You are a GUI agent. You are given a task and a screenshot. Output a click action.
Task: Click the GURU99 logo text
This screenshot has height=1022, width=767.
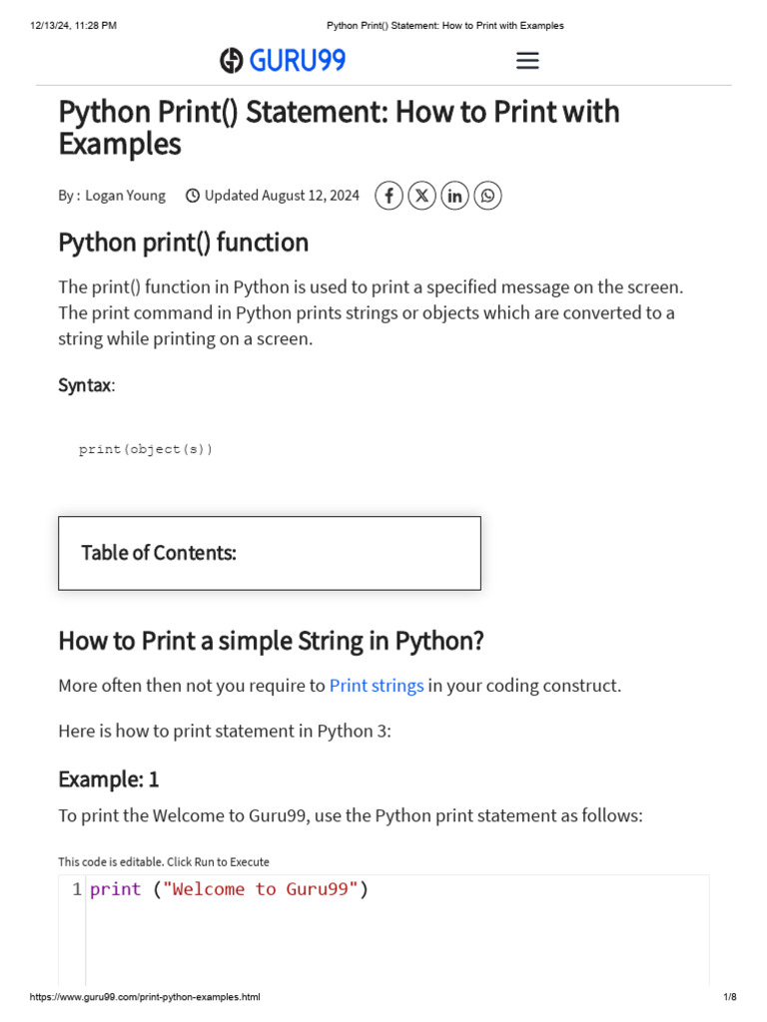[x=298, y=61]
